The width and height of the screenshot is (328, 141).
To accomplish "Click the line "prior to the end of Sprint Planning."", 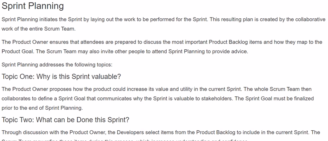I will (42, 108).
